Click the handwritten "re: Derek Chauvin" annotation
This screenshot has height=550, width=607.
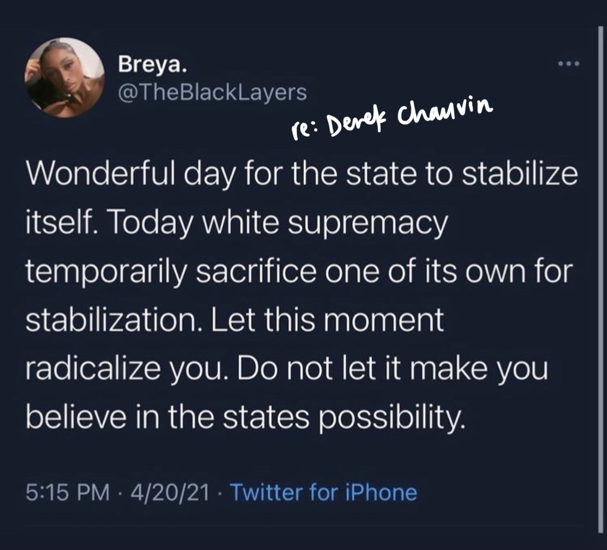[392, 115]
